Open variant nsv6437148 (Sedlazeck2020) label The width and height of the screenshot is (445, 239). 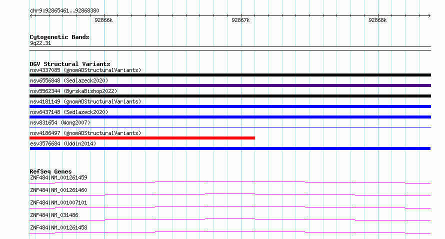[69, 112]
